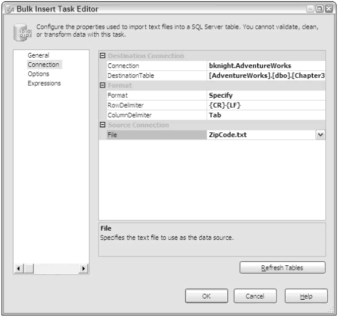Collapse the Destination Connection section

click(x=102, y=56)
